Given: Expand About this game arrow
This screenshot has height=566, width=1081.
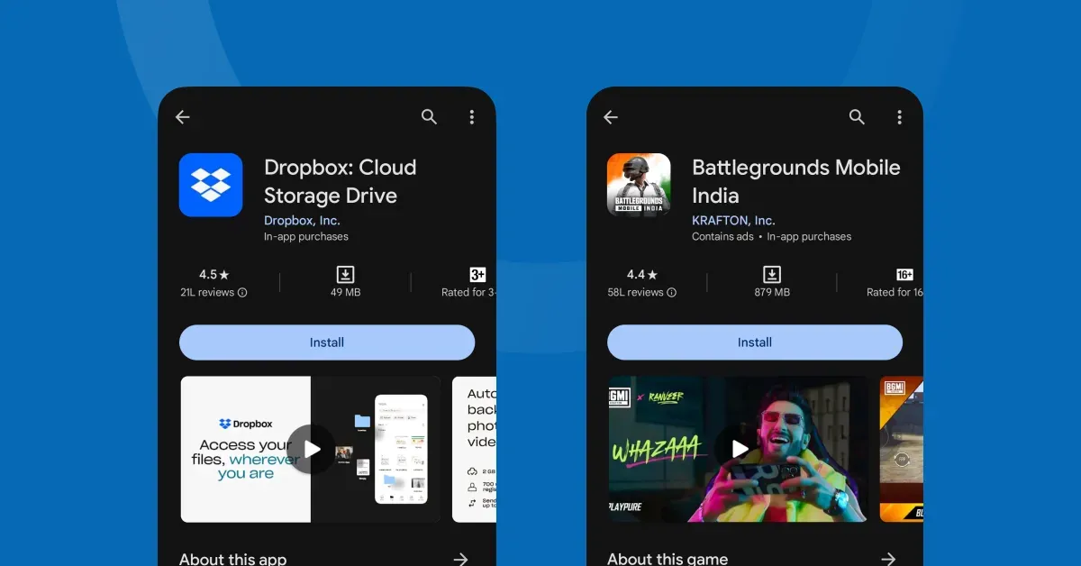Looking at the screenshot, I should [888, 559].
